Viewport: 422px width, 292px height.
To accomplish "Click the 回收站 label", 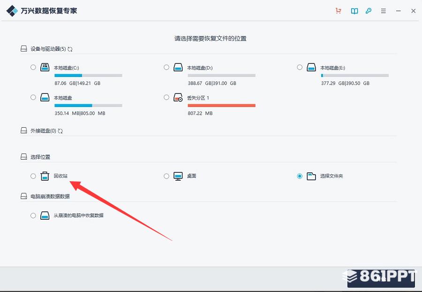I will pyautogui.click(x=60, y=176).
